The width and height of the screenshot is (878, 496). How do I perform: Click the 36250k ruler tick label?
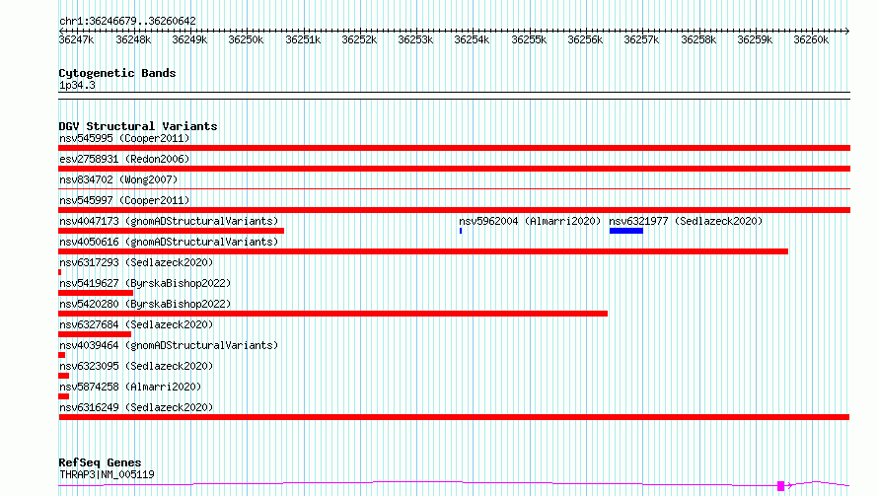(246, 39)
